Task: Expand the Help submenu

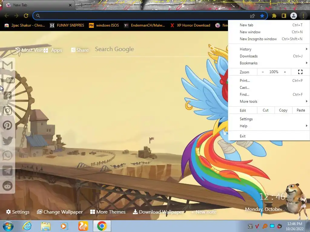Action: coord(269,126)
